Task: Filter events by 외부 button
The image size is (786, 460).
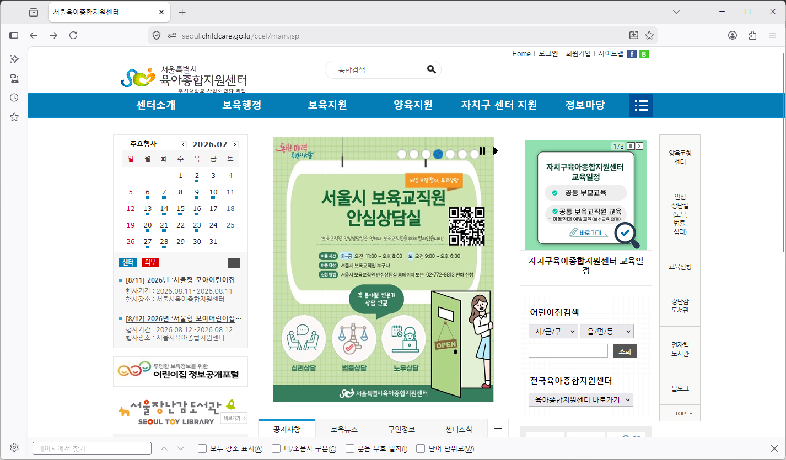Action: 150,262
